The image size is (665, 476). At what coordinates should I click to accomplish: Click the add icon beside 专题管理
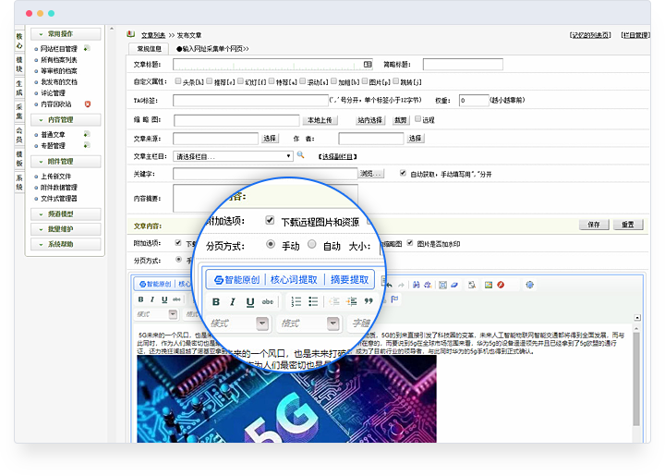click(86, 145)
